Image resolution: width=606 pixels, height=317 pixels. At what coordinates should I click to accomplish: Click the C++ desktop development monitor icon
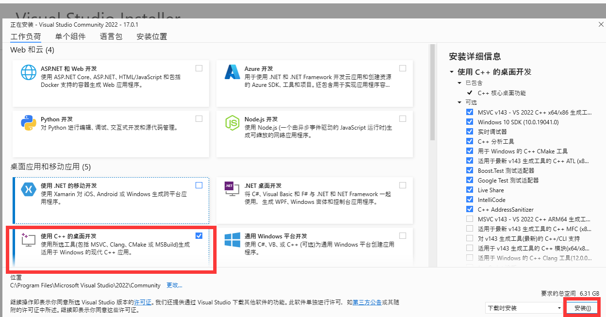click(x=29, y=239)
